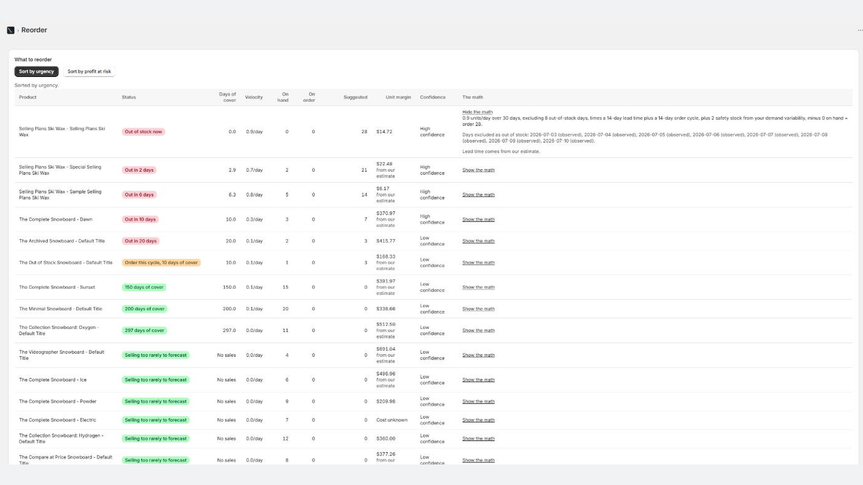Click The Complete Snowboard - Powder product name
Image resolution: width=863 pixels, height=485 pixels.
coord(58,402)
